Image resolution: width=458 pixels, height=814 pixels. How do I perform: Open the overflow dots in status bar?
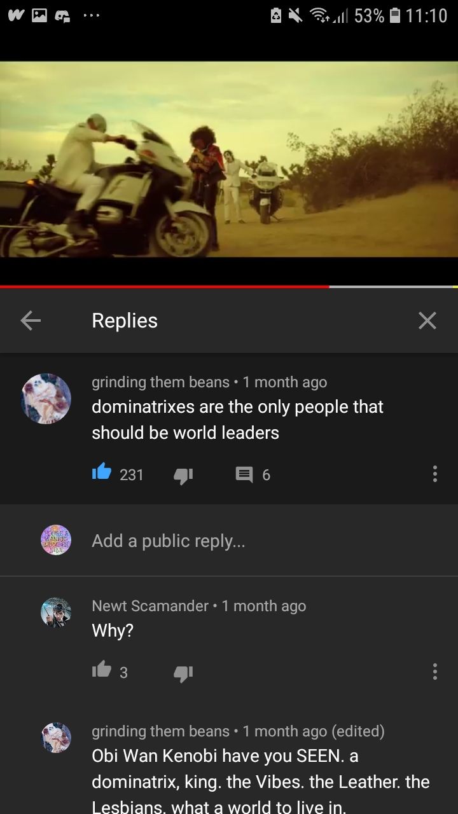92,15
